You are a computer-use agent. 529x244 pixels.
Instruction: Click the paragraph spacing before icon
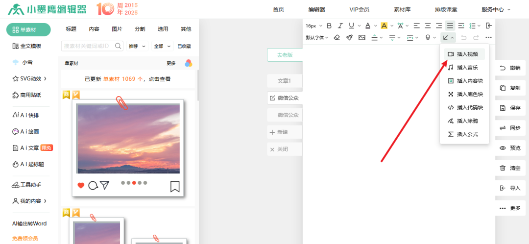coord(375,37)
